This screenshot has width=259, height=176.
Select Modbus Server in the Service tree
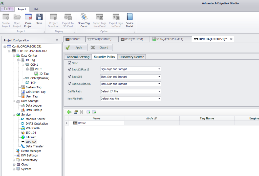tap(35, 119)
